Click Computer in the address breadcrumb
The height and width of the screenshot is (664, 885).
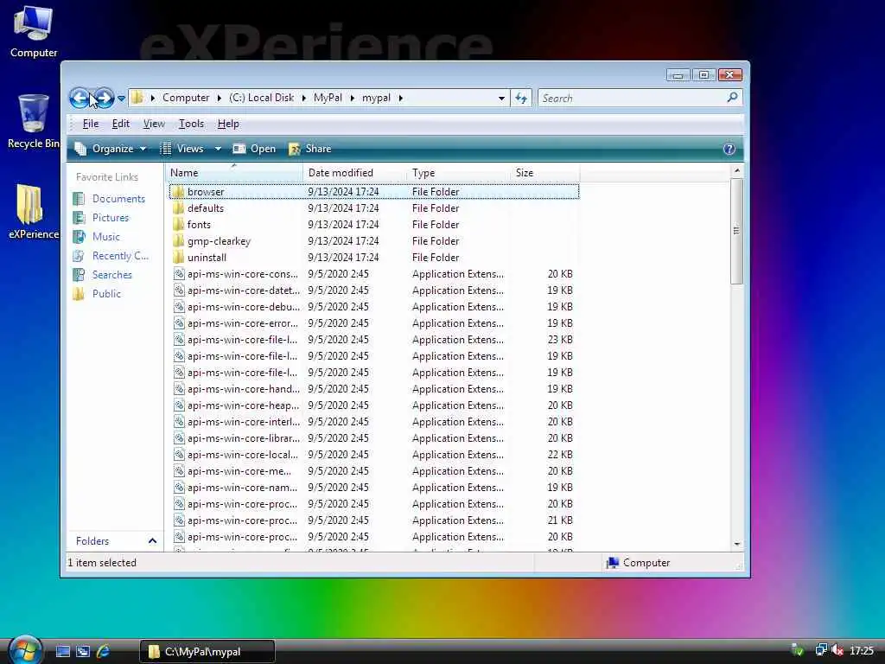pyautogui.click(x=186, y=98)
